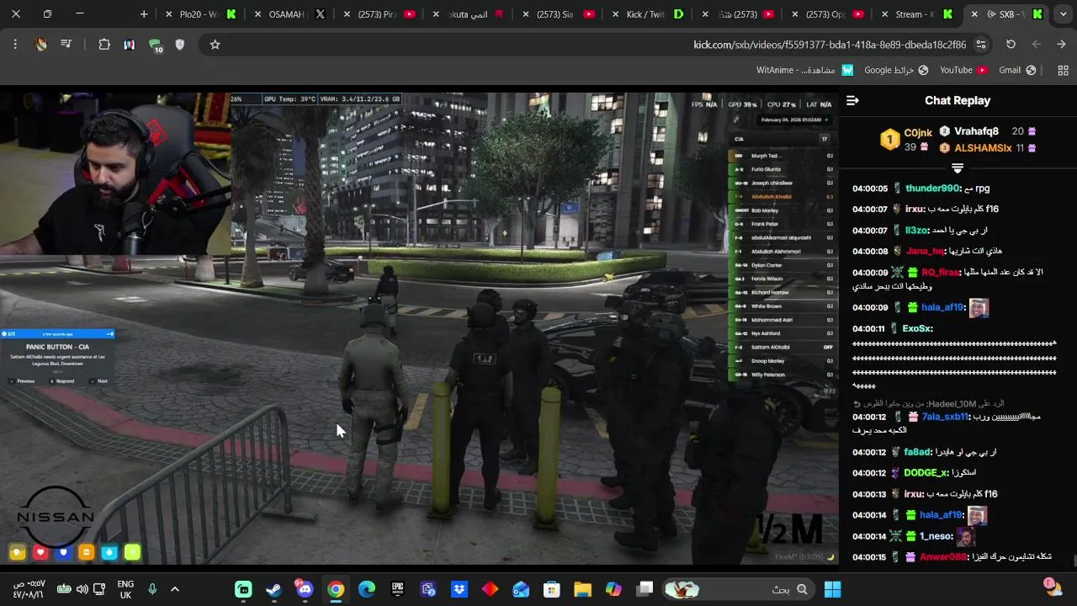Open fa8ad user in chat
This screenshot has width=1077, height=606.
pyautogui.click(x=917, y=452)
